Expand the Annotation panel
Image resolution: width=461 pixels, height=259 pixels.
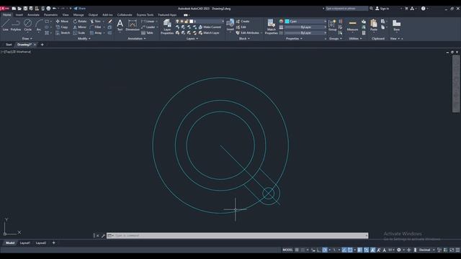point(137,38)
